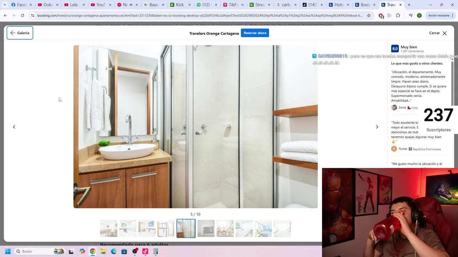Open the Calculator taskbar icon
The height and width of the screenshot is (257, 458).
156,251
